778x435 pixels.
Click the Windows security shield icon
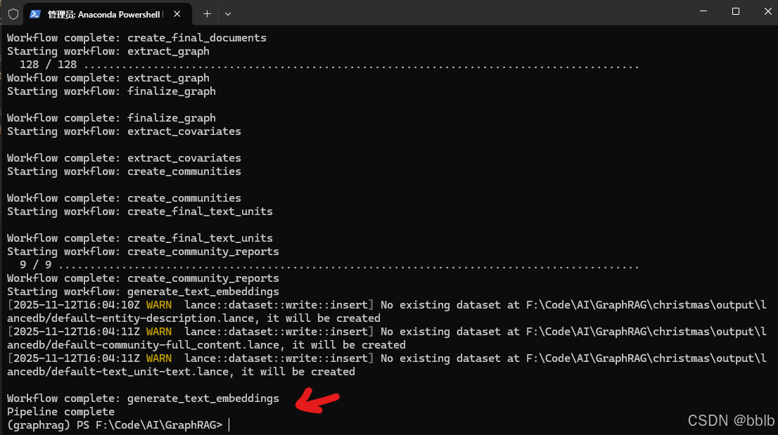tap(13, 13)
